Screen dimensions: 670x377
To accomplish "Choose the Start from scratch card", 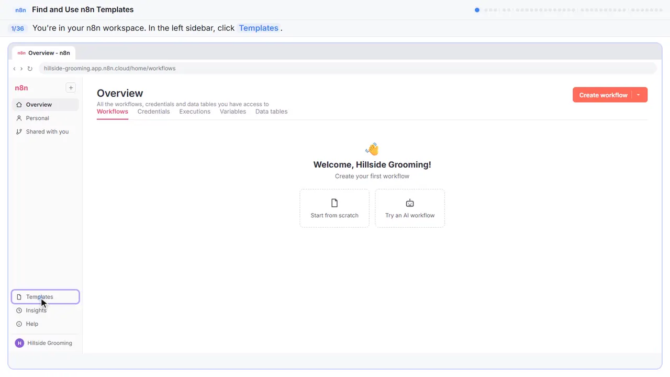I will 334,208.
